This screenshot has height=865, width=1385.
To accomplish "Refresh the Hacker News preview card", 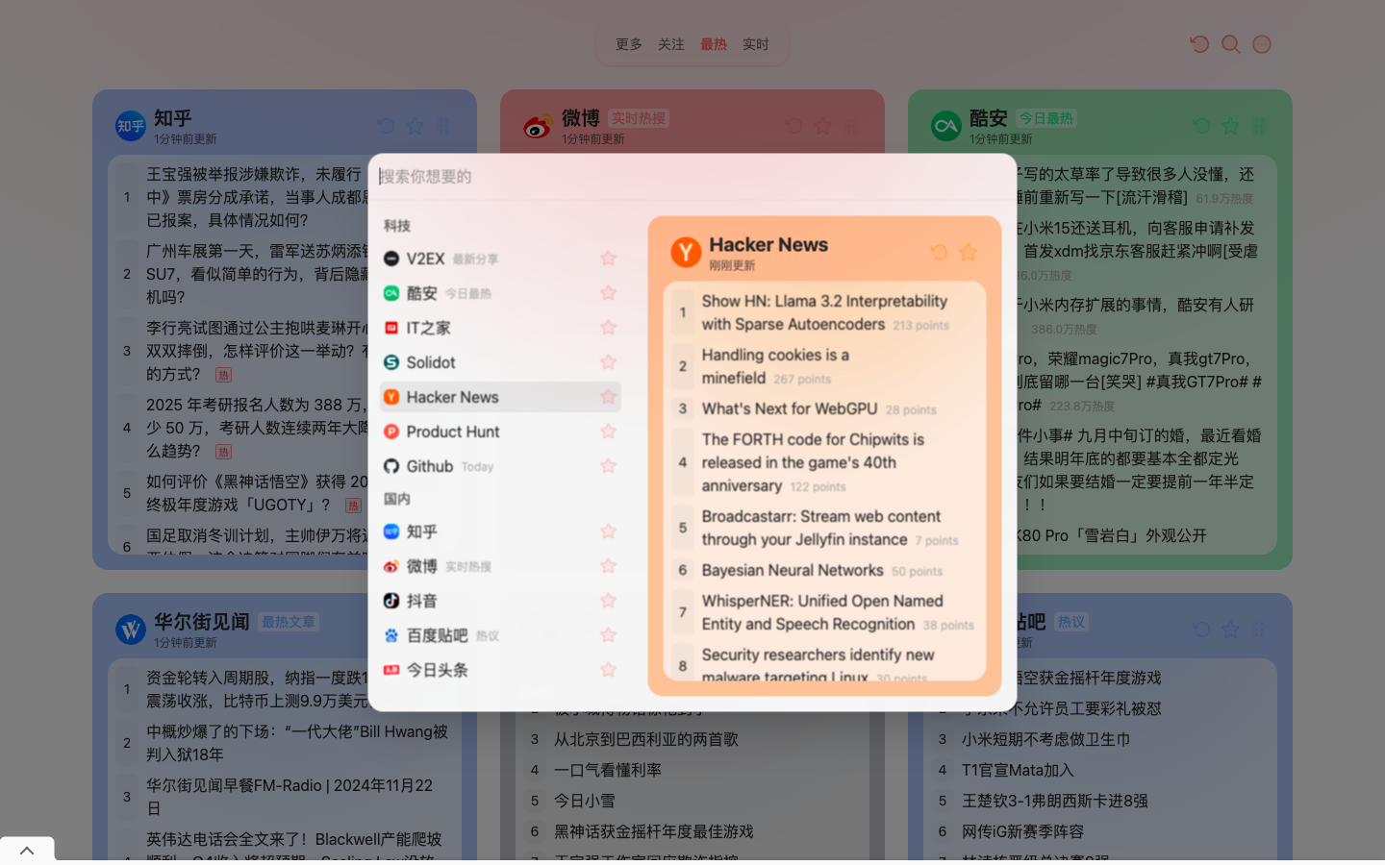I will pyautogui.click(x=939, y=252).
